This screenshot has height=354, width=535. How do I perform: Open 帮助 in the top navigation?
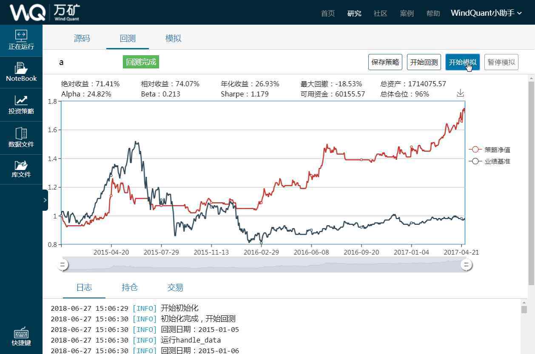click(x=433, y=13)
